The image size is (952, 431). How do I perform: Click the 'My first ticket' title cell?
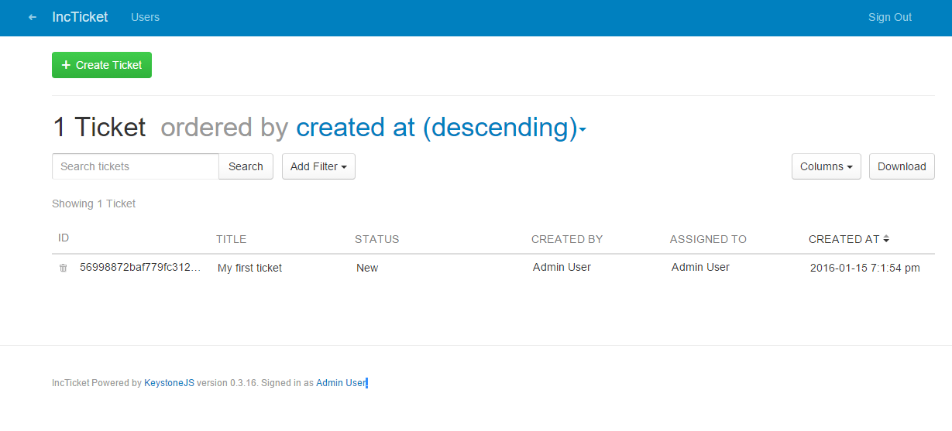[x=249, y=268]
